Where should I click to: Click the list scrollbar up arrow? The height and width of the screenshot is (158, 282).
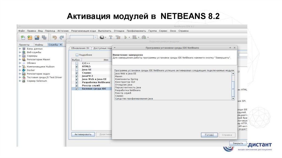pos(233,73)
